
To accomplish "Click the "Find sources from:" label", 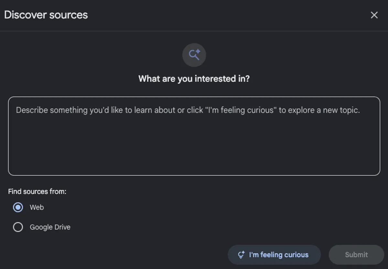I will tap(37, 191).
